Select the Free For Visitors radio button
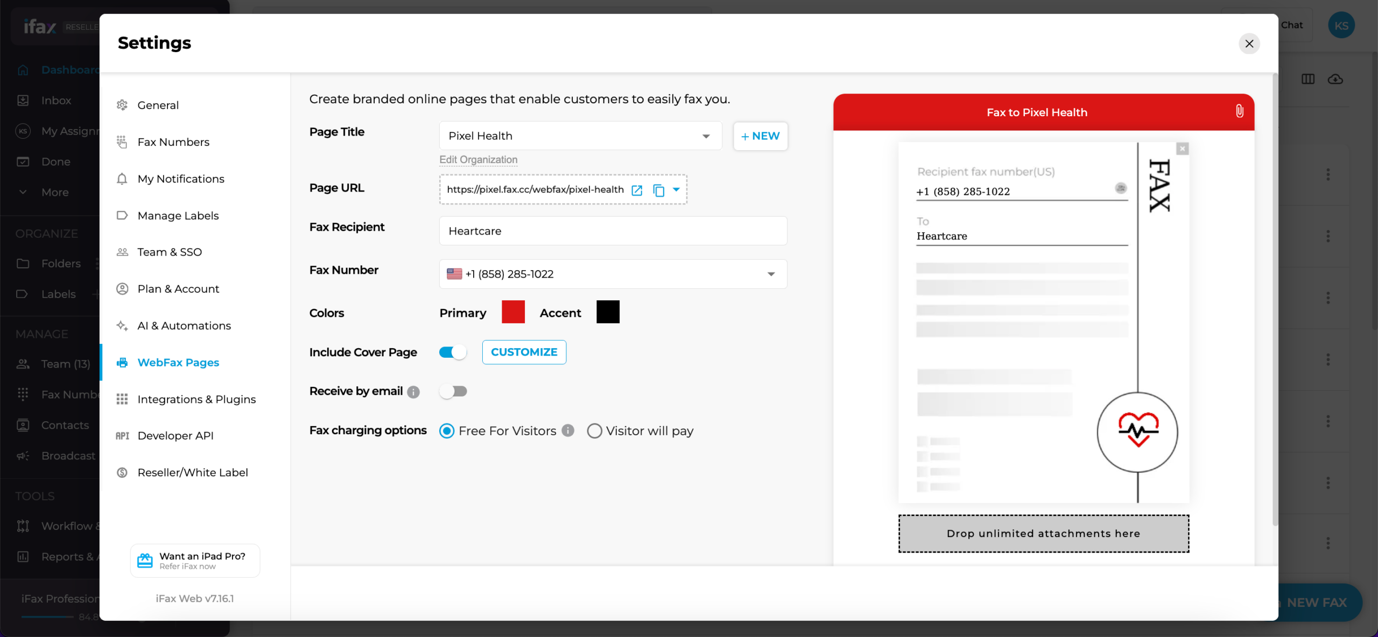 (446, 430)
